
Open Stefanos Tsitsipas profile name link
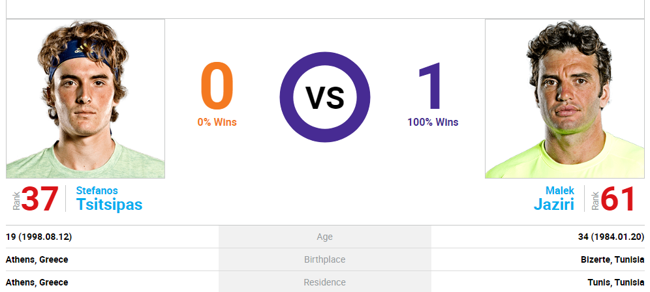click(x=109, y=198)
